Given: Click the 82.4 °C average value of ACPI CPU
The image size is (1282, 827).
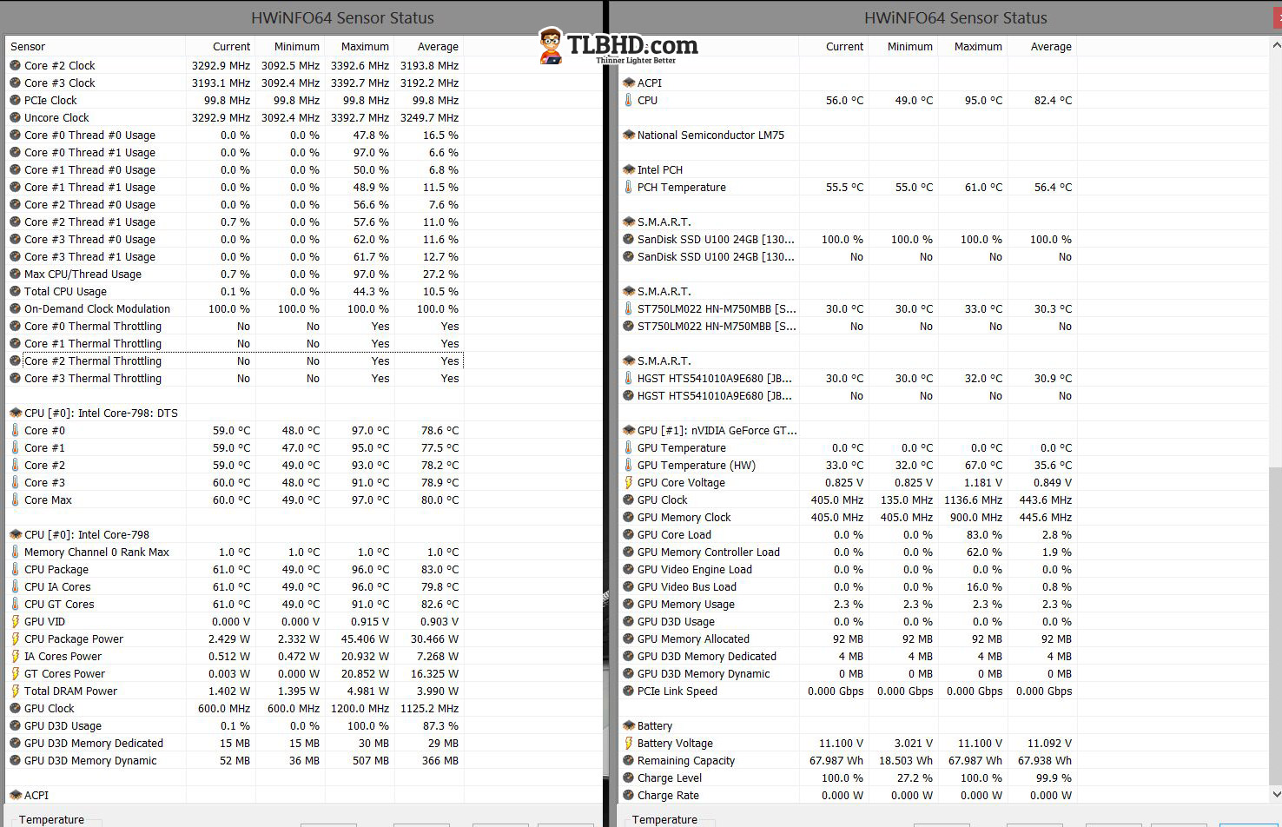Looking at the screenshot, I should (1053, 100).
